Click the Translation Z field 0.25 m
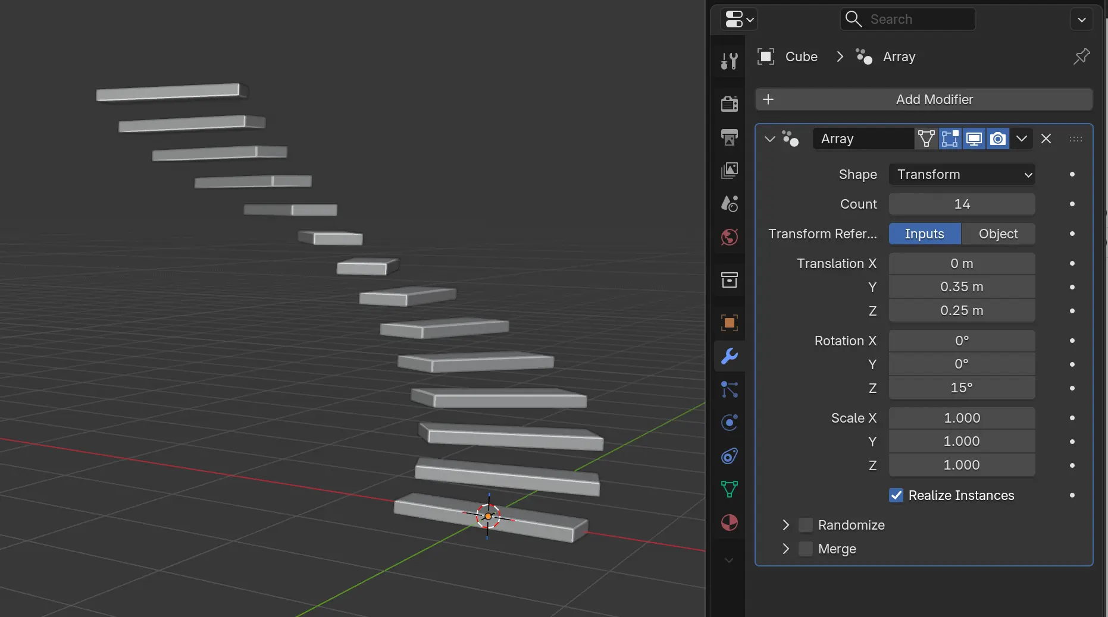Image resolution: width=1108 pixels, height=617 pixels. [962, 310]
